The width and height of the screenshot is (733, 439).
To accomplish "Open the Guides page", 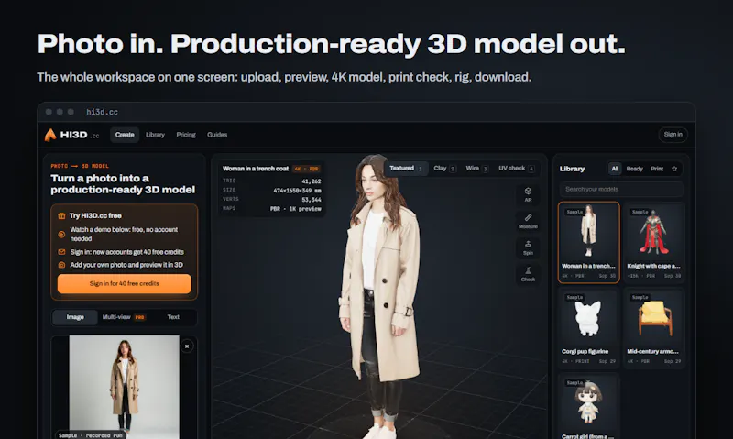I will (217, 135).
